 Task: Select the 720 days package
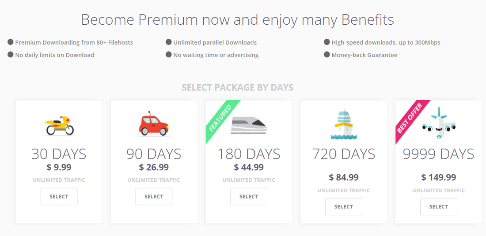tap(343, 206)
